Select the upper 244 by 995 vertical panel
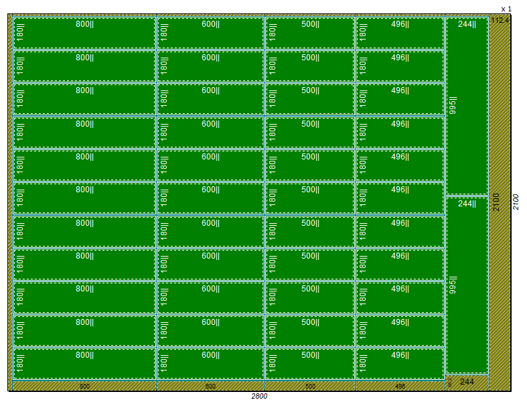The height and width of the screenshot is (404, 527). 467,105
